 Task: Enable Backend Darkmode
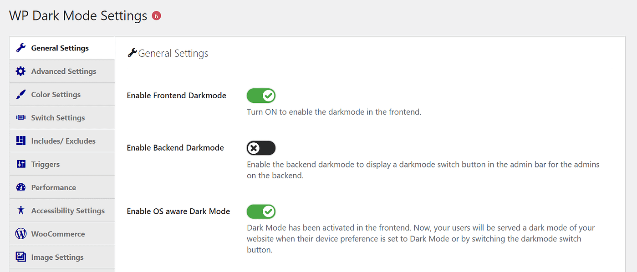coord(261,147)
